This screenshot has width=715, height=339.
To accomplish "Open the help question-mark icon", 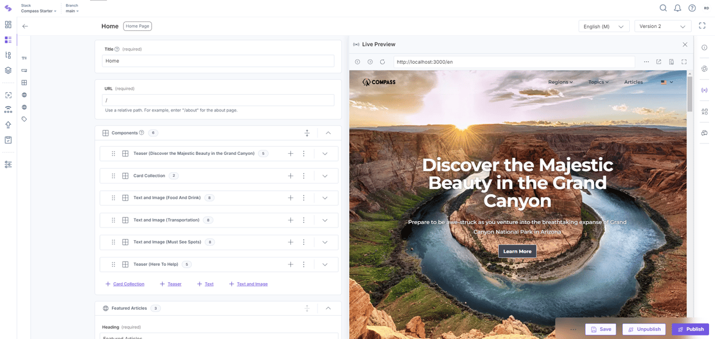I will click(692, 8).
